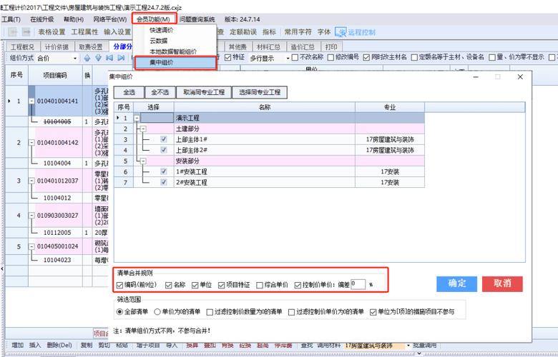558x357 pixels.
Task: Choose 本地数据智能组价 menu entry
Action: 173,51
